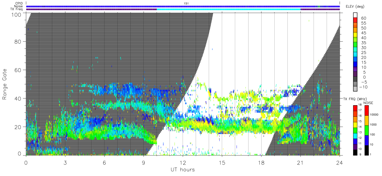Click the '1' label on NOISE scale
The image size is (382, 176).
[371, 154]
